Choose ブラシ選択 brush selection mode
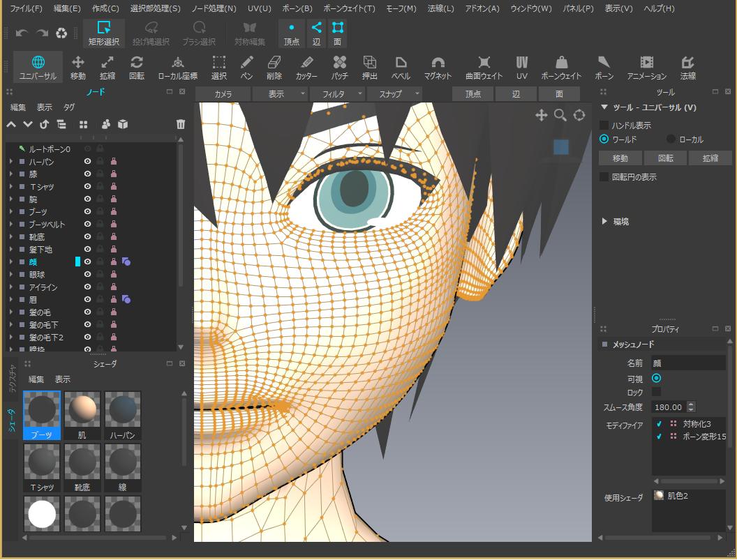The width and height of the screenshot is (737, 560). [199, 33]
